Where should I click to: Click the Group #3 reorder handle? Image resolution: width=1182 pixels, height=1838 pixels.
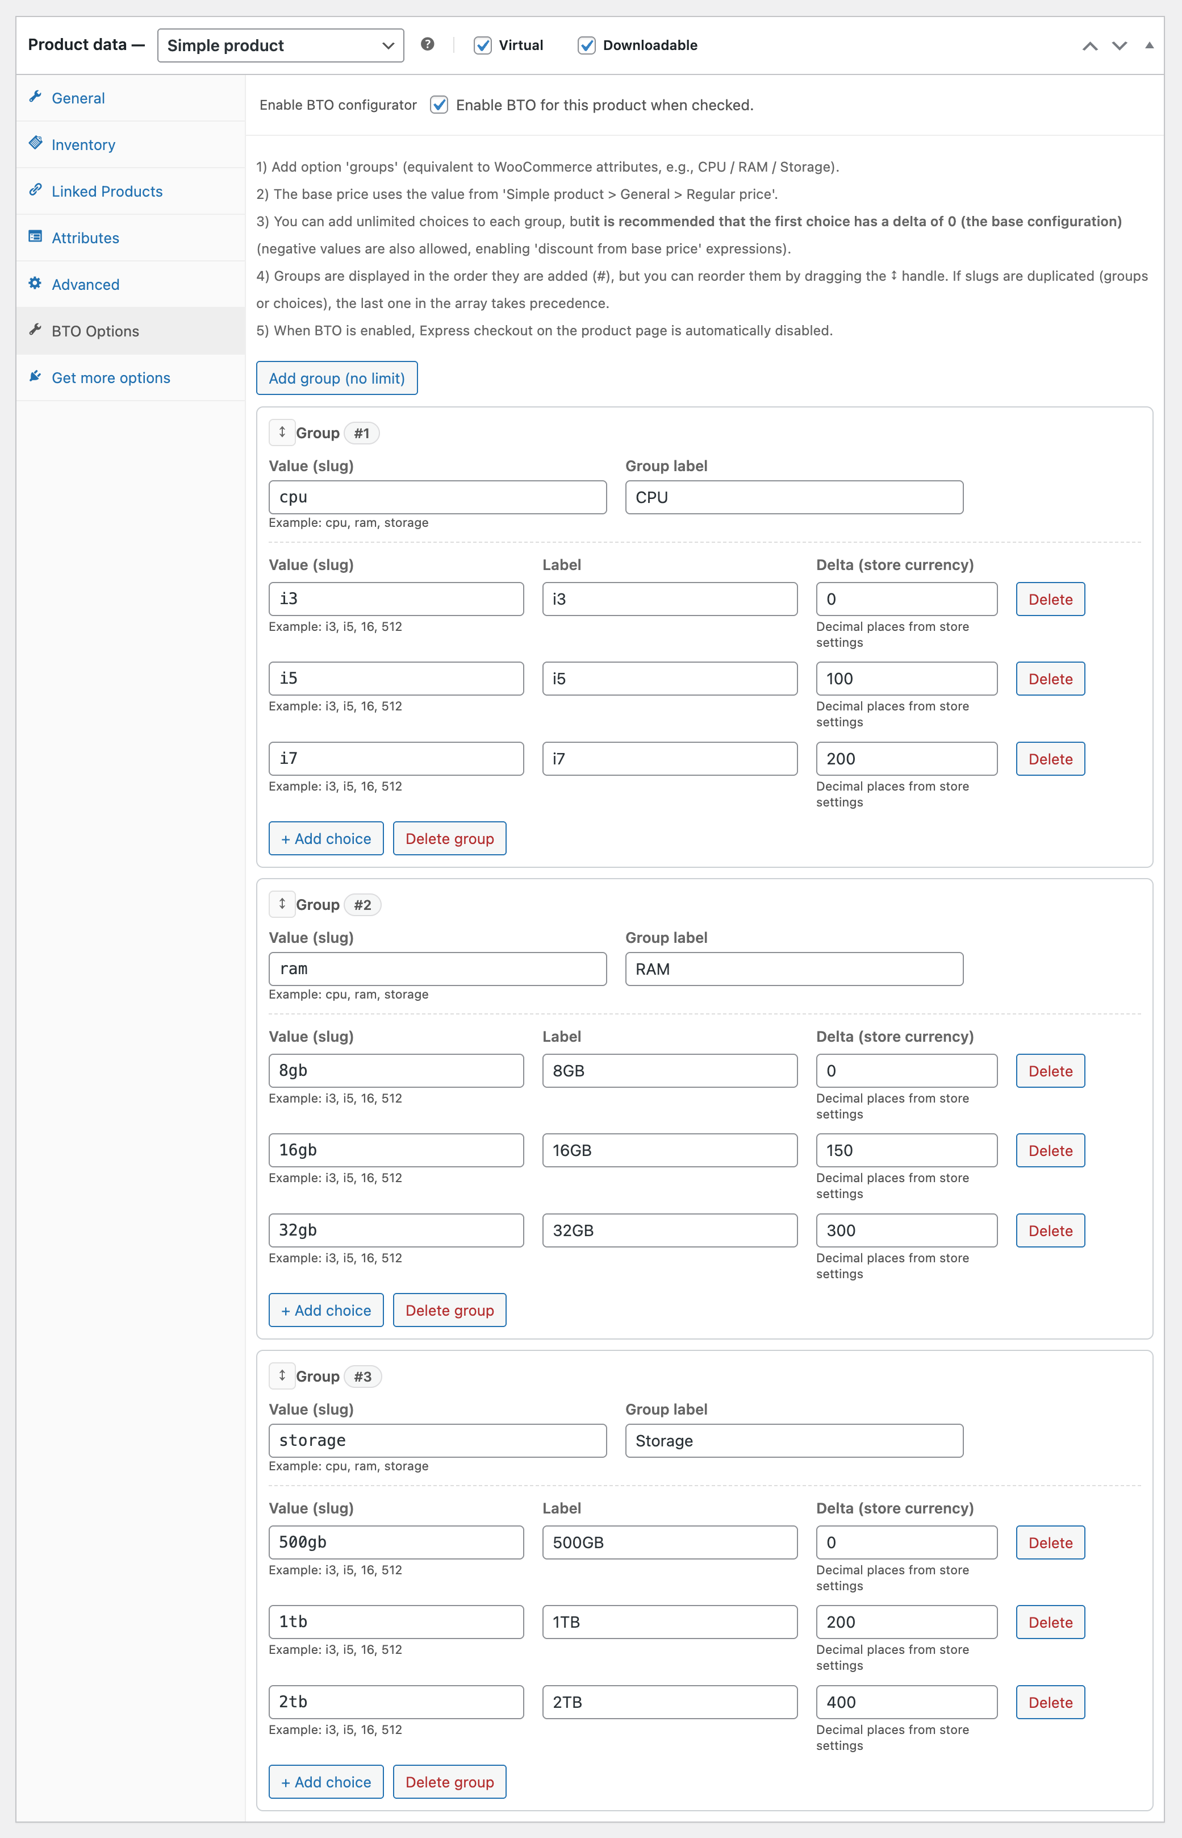[x=282, y=1376]
